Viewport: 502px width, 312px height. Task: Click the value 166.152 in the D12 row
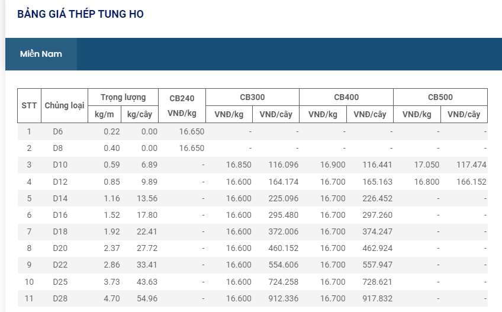coord(471,182)
